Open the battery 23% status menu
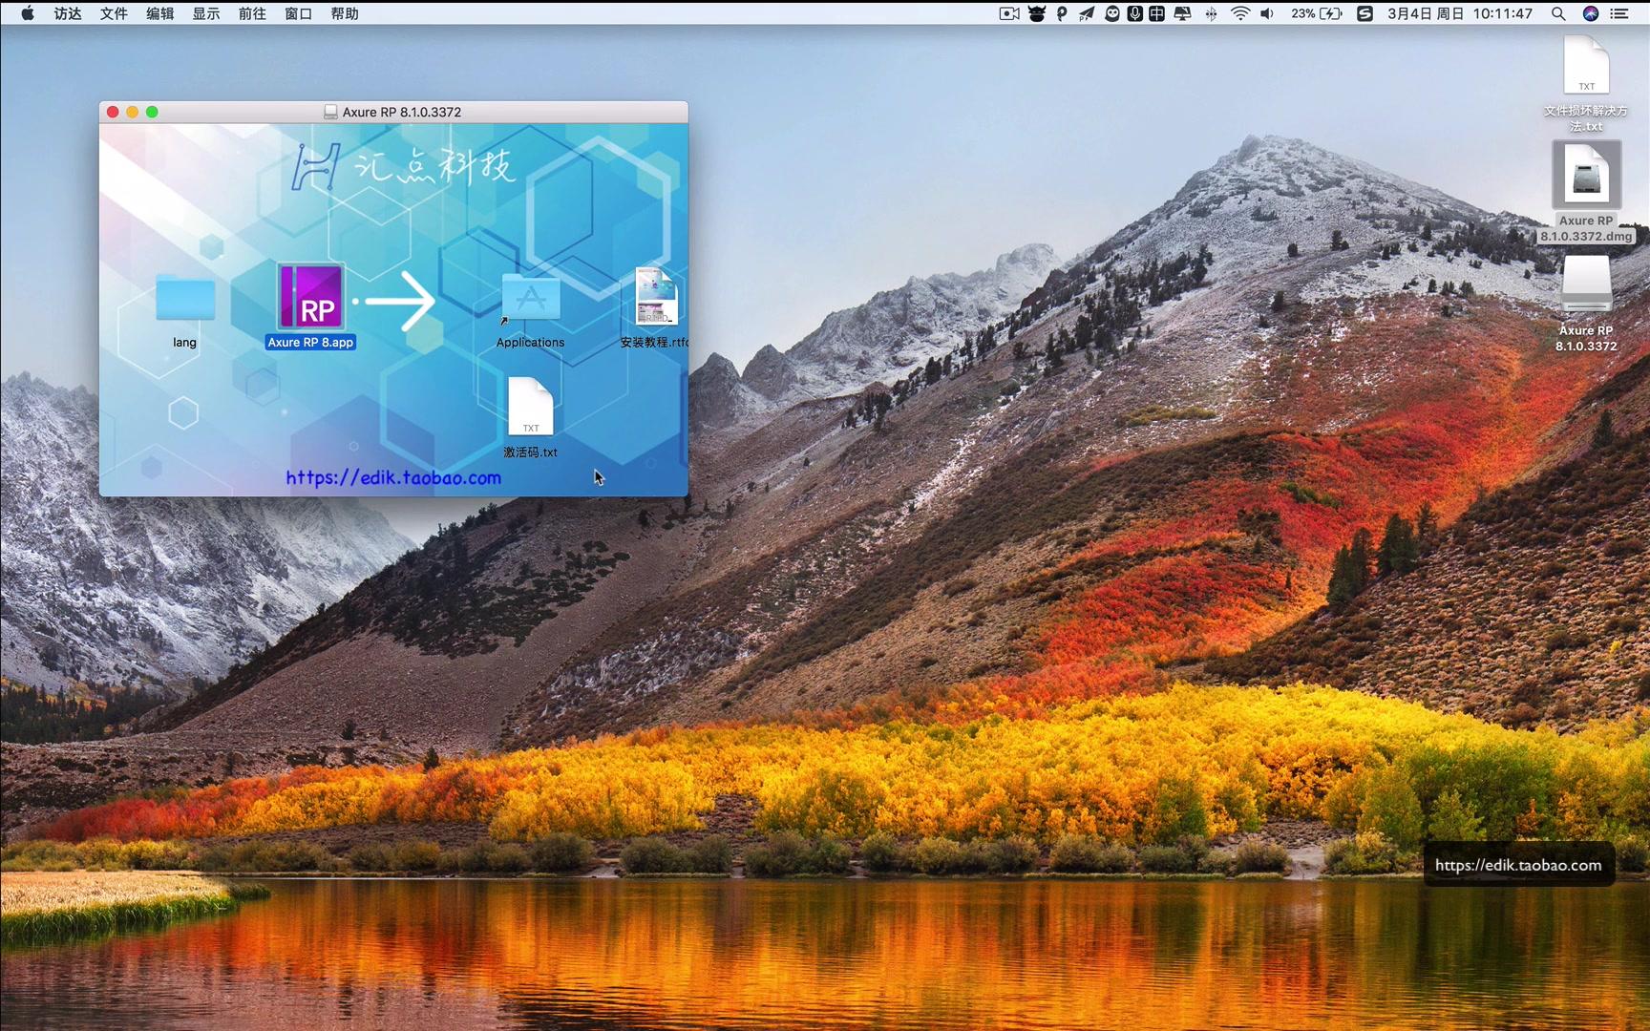 click(1317, 13)
